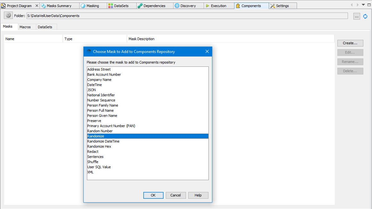Select 'Person Full Name' mask
This screenshot has height=209, width=372.
pyautogui.click(x=148, y=110)
